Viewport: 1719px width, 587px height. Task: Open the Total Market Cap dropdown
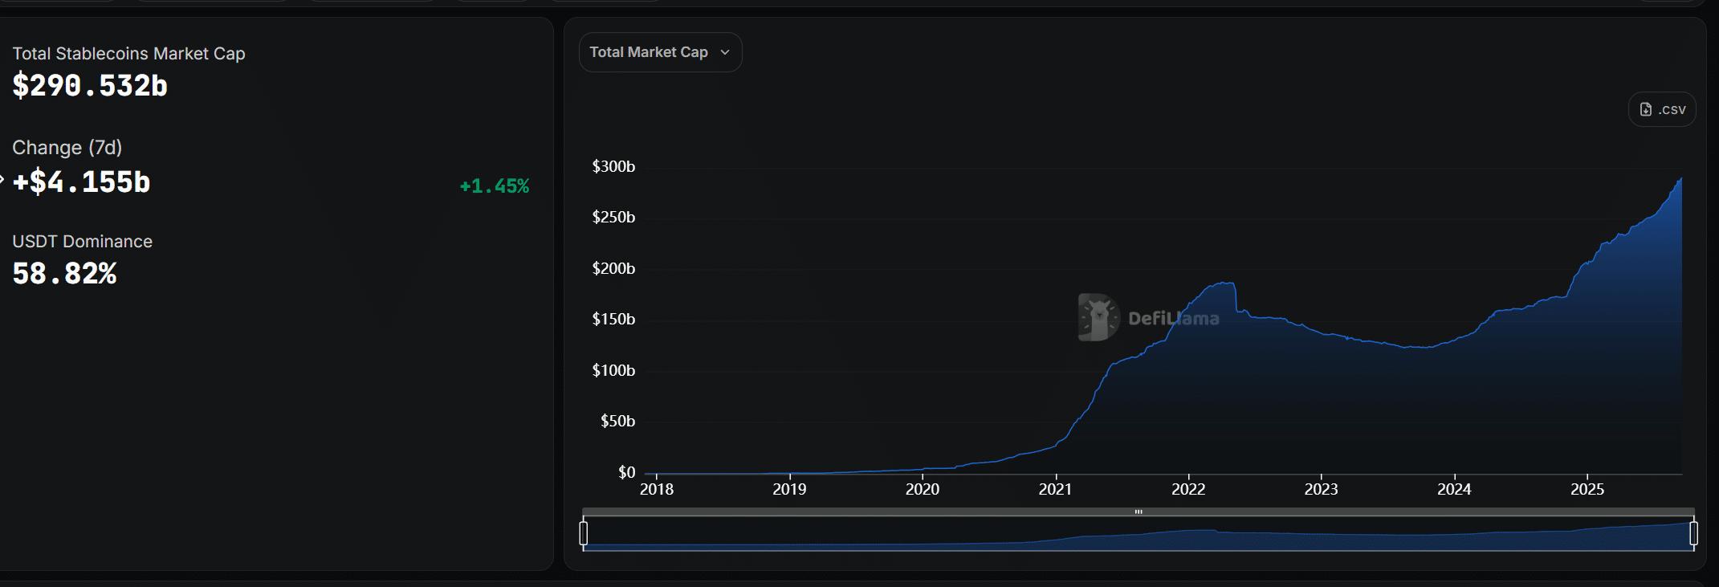(x=660, y=52)
